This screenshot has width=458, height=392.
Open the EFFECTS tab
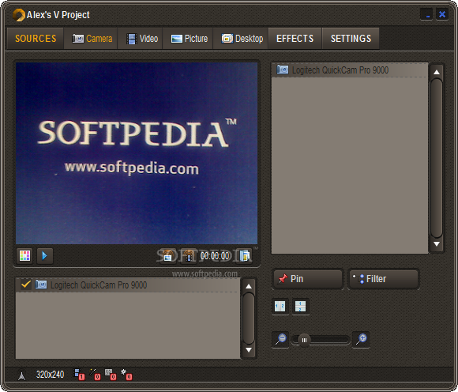[295, 39]
